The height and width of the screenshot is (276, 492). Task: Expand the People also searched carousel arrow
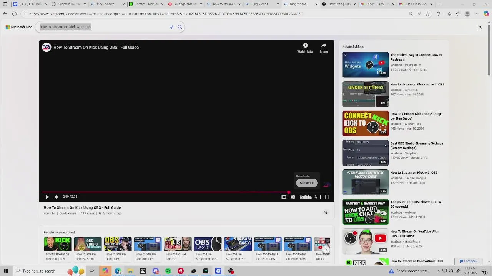coord(326,249)
